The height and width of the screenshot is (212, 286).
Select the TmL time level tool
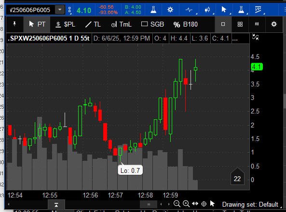coord(121,24)
